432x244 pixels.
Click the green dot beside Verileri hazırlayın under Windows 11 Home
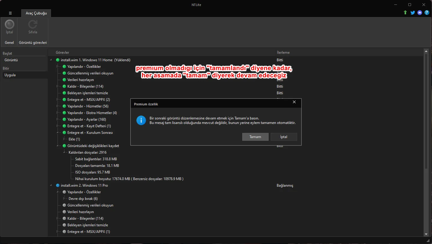coord(64,80)
